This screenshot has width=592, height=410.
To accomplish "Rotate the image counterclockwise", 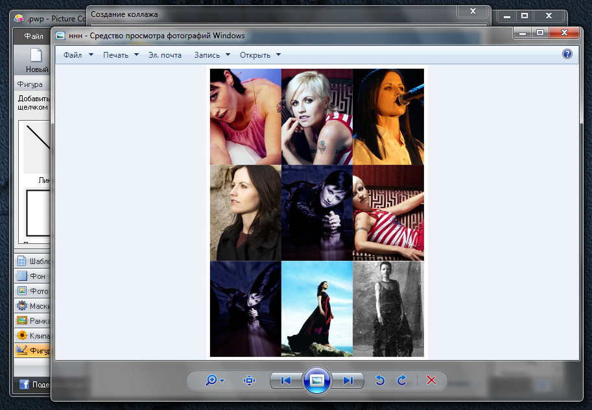I will pos(380,380).
